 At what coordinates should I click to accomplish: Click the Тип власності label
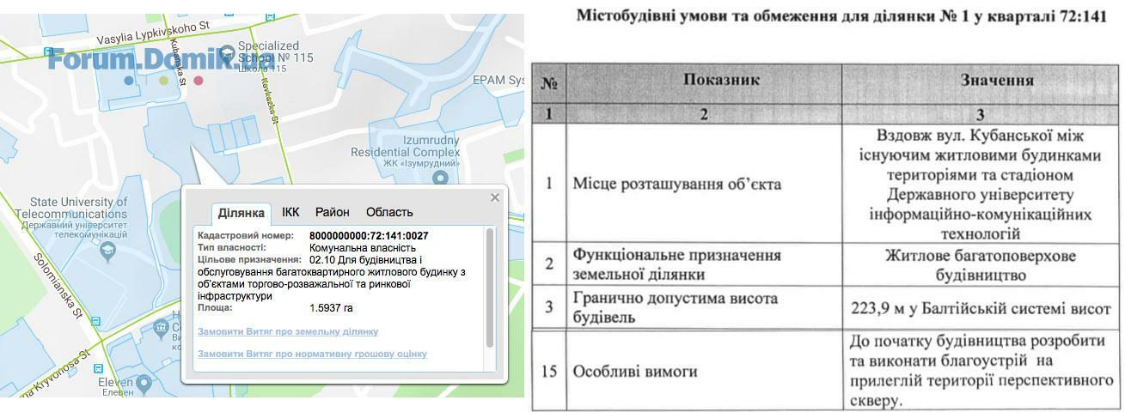pyautogui.click(x=232, y=248)
